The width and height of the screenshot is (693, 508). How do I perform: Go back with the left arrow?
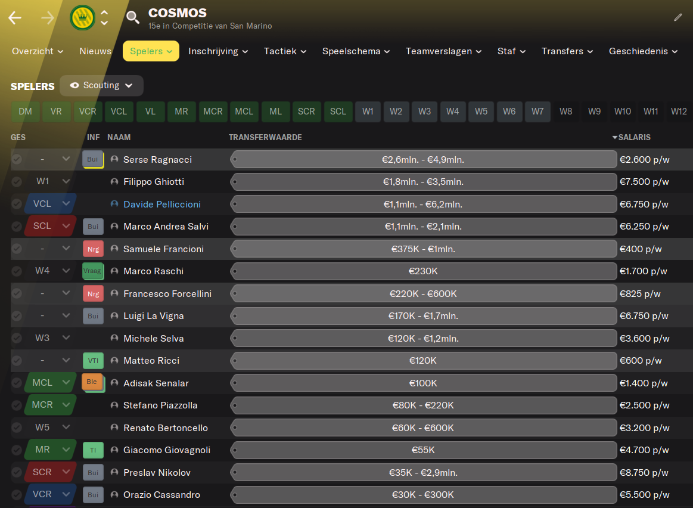[15, 18]
